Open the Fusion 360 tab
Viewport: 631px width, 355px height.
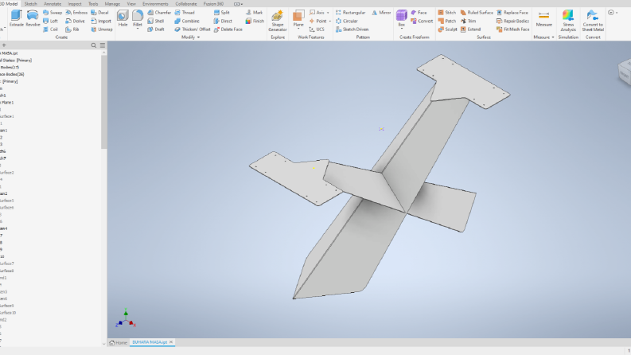(x=213, y=4)
